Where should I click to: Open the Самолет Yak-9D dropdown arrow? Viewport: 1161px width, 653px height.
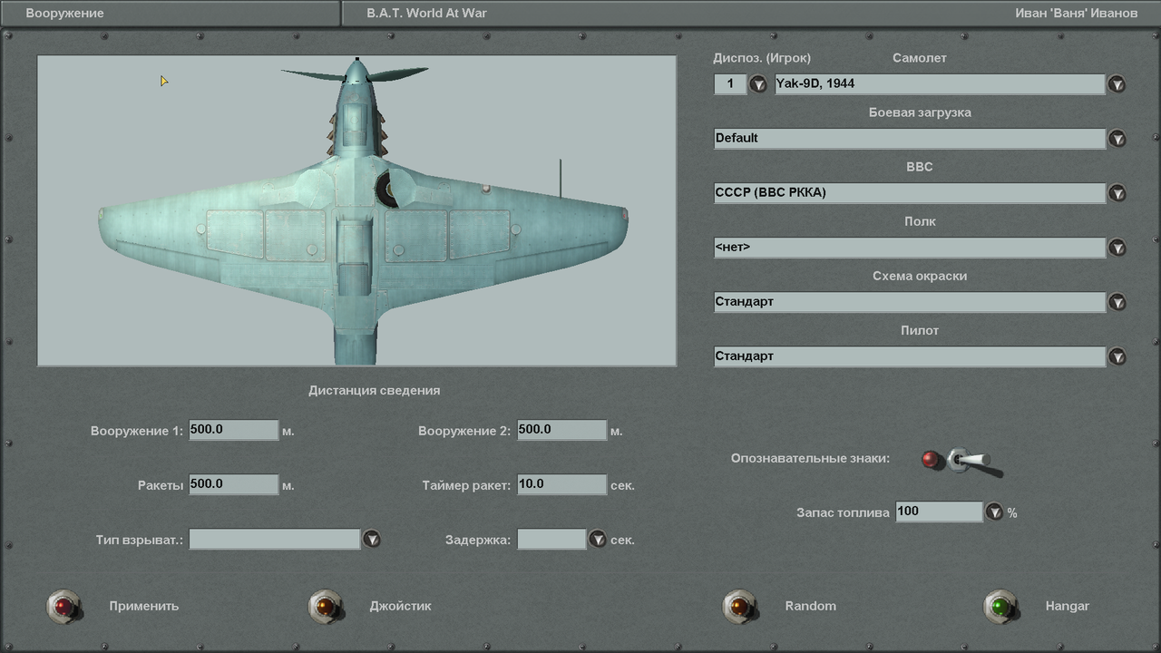[x=1117, y=84]
